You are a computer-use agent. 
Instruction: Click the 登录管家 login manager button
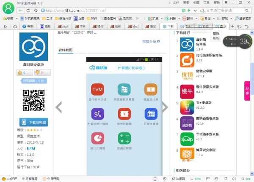(243, 19)
